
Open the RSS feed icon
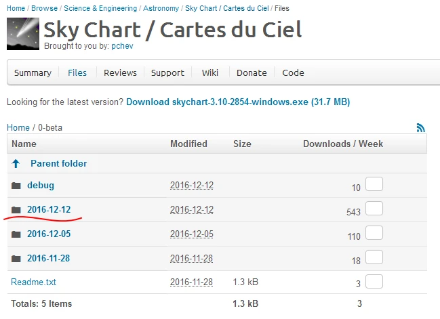click(x=421, y=127)
